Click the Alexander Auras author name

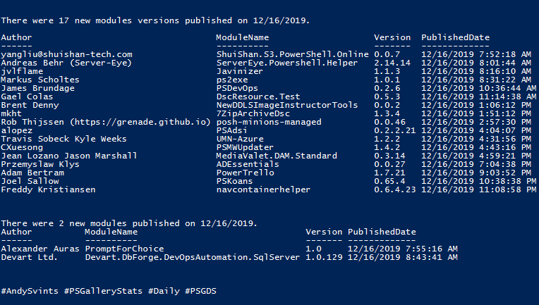pos(40,249)
